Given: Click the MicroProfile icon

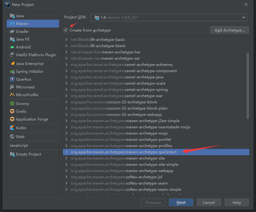Looking at the screenshot, I should pos(12,95).
